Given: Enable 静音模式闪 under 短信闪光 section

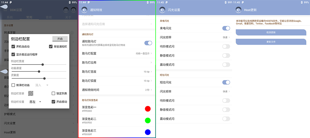Looking at the screenshot, I should point(226,109).
